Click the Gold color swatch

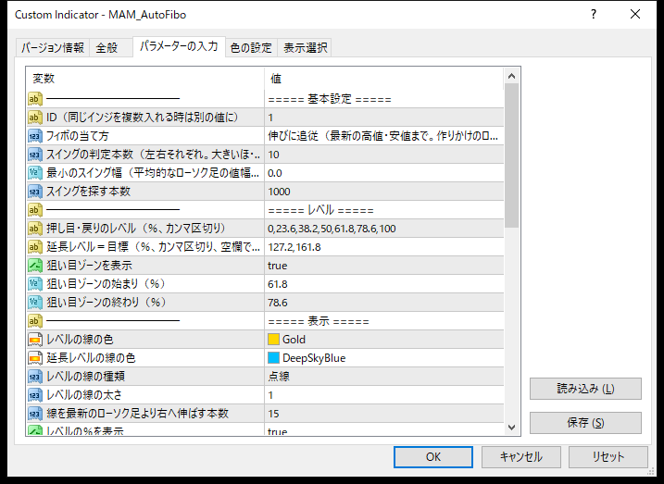(x=273, y=340)
